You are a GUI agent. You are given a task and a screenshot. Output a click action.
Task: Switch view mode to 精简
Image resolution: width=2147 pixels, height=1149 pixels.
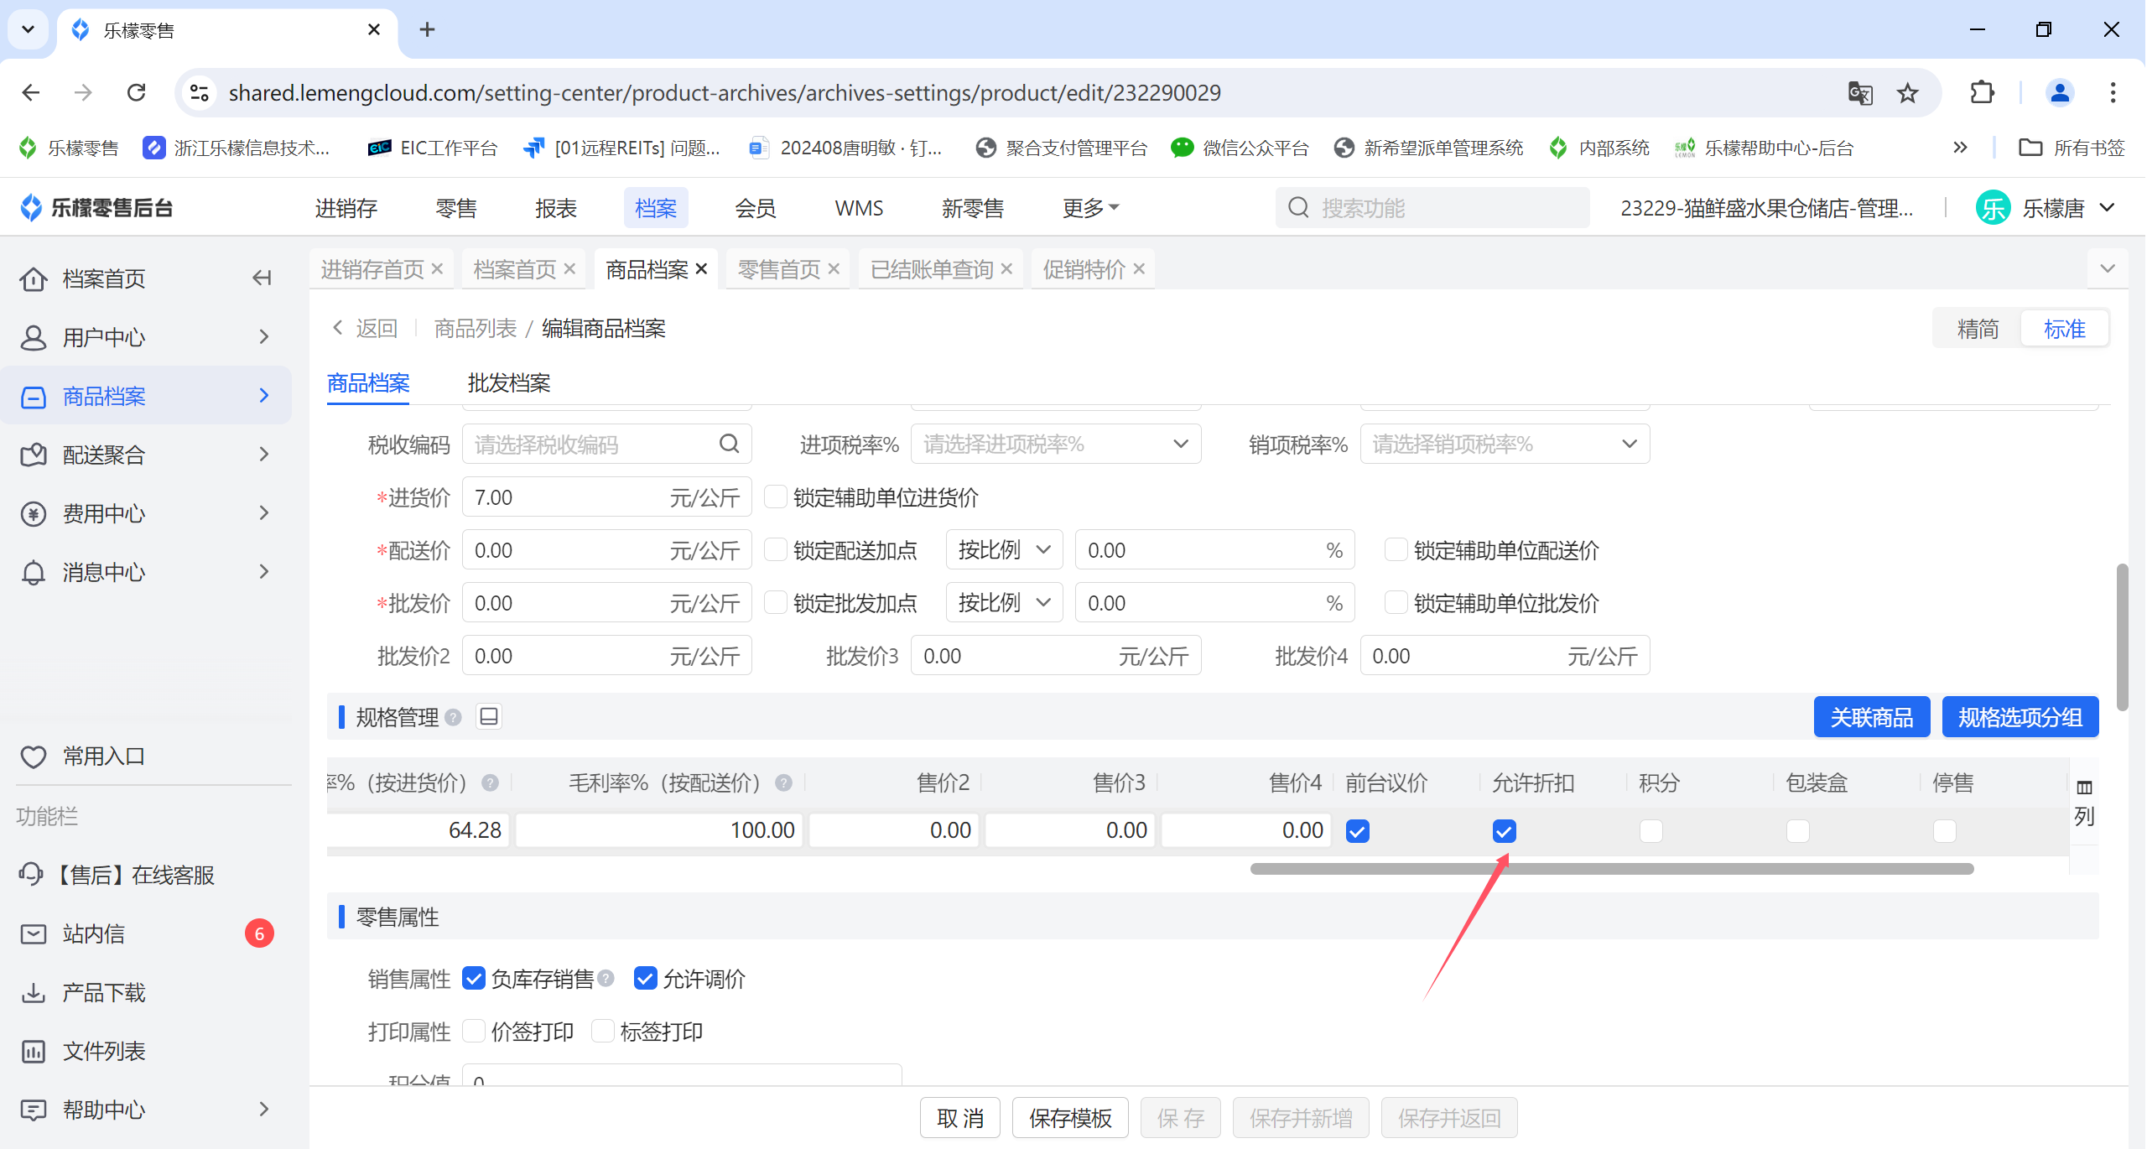[1978, 328]
